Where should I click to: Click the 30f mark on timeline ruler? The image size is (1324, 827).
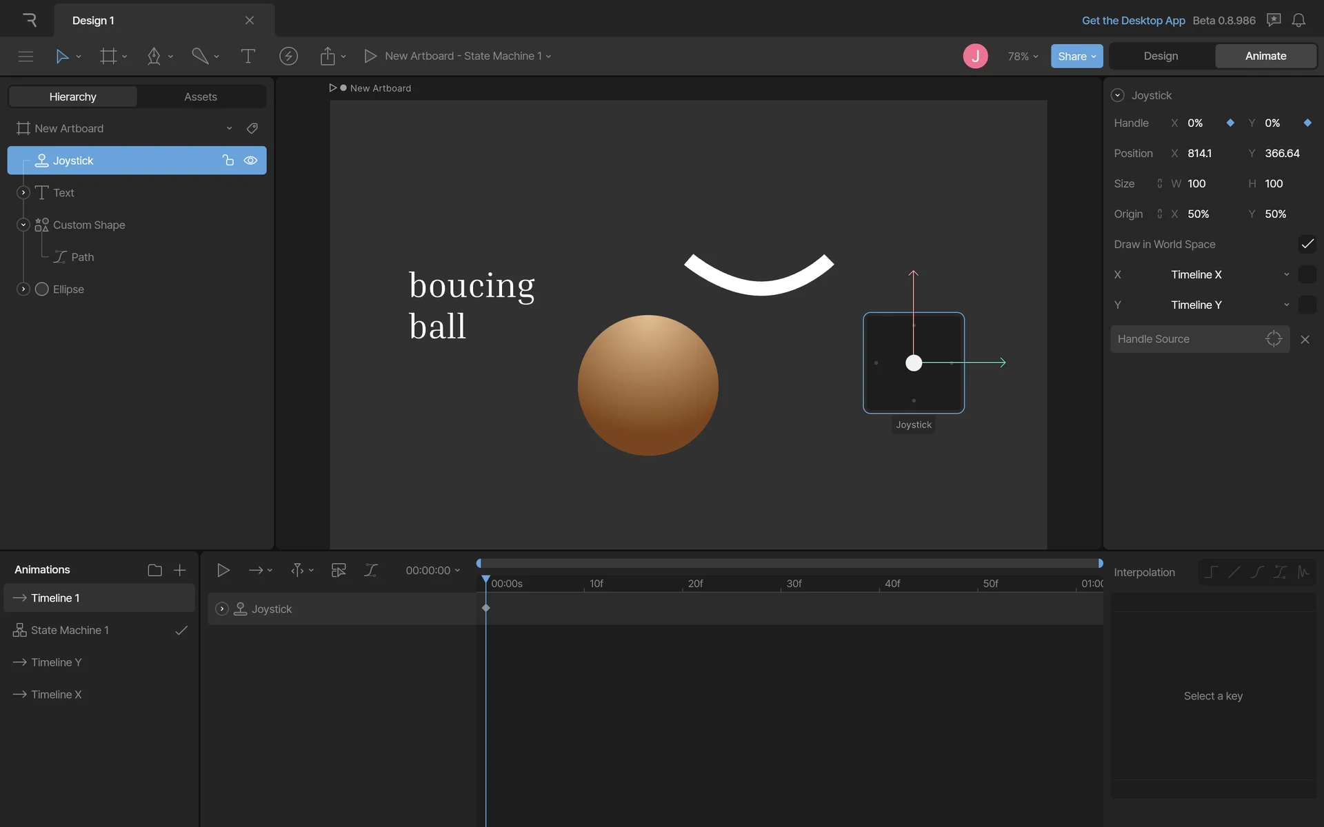tap(793, 584)
